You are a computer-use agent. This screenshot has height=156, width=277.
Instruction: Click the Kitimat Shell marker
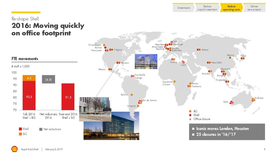click(105, 47)
